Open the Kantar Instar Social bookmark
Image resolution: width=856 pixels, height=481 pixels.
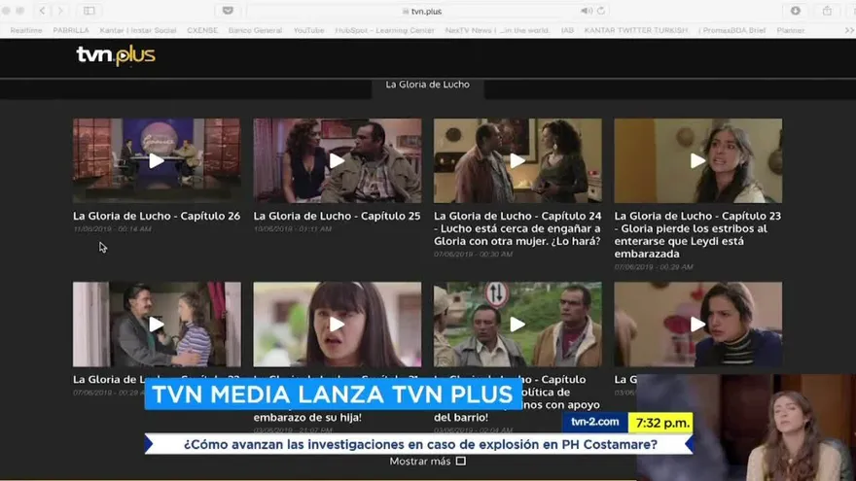137,30
